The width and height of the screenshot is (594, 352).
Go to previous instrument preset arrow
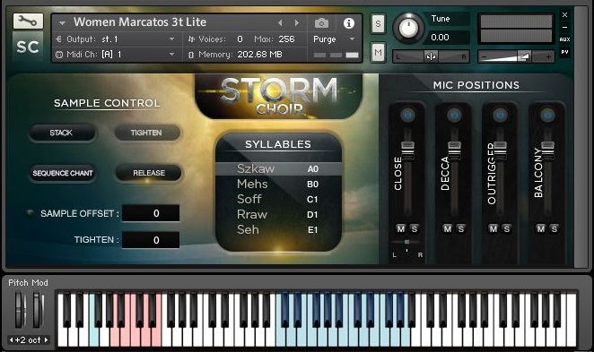[x=280, y=23]
